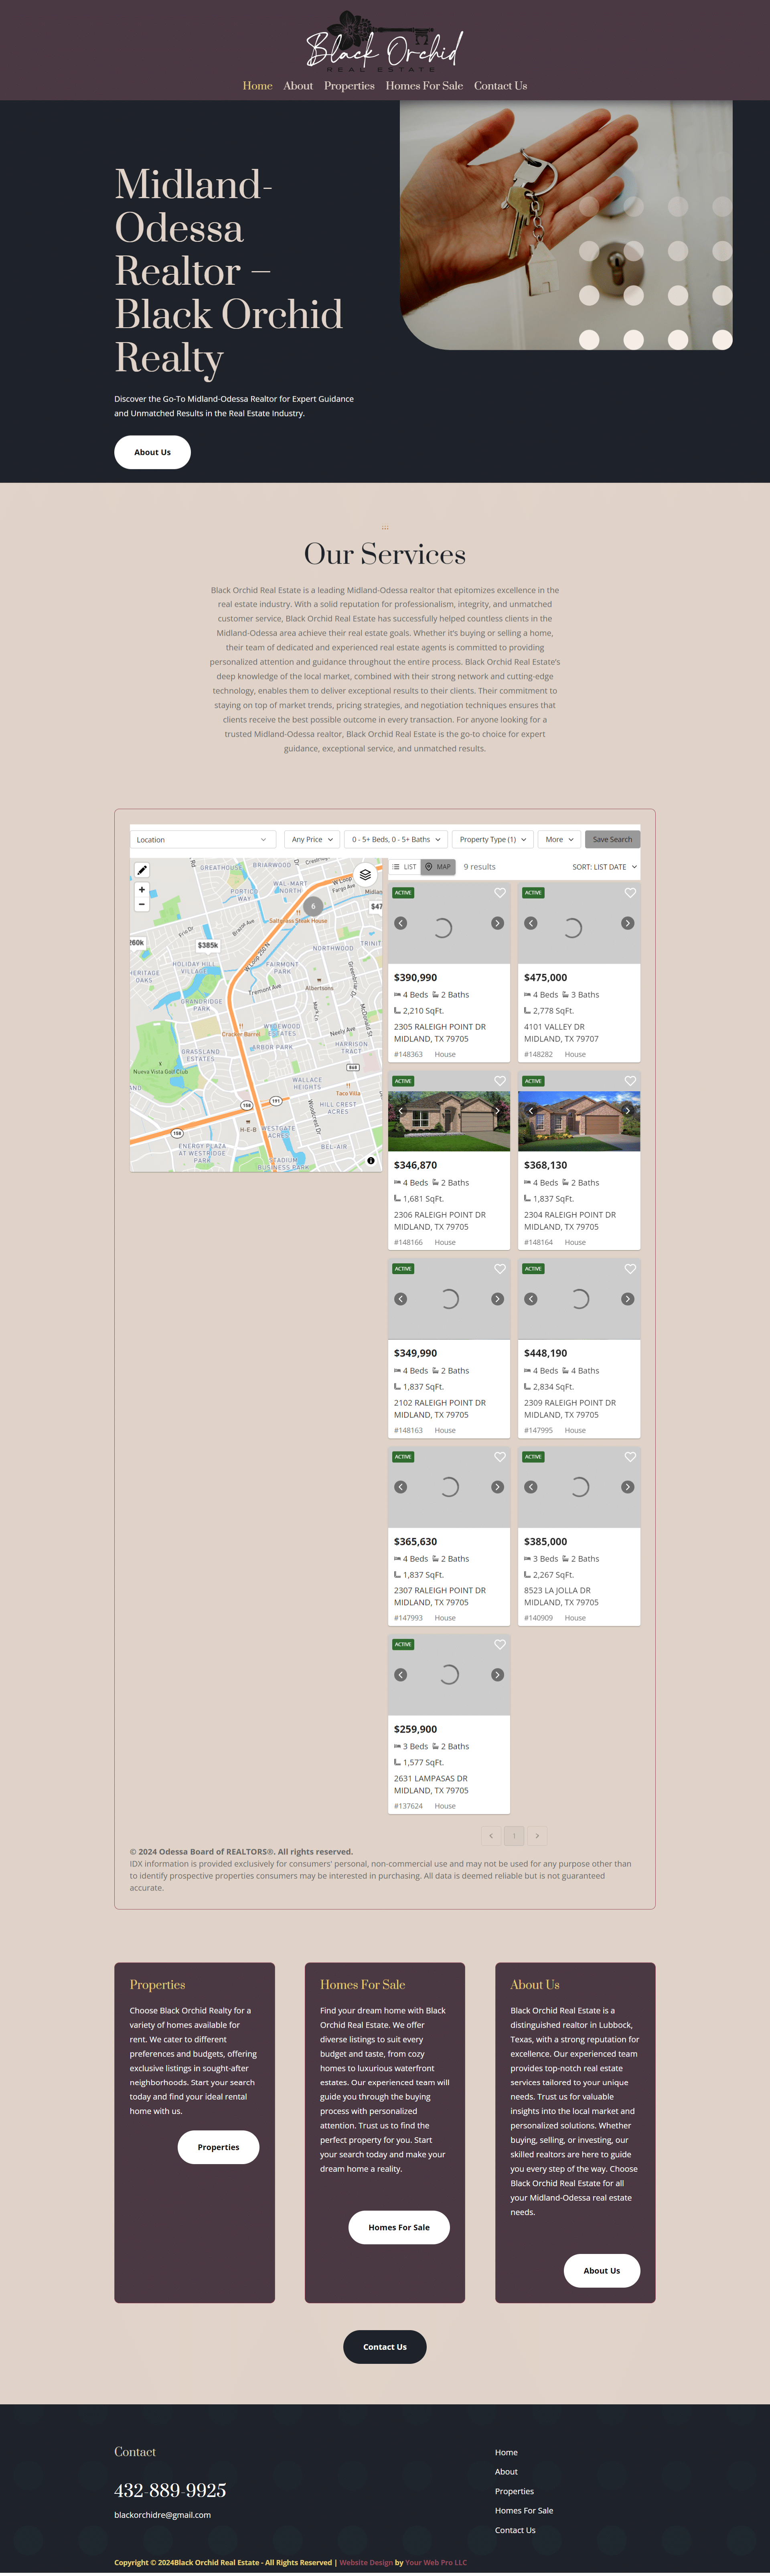770x2576 pixels.
Task: Open the Location dropdown
Action: (203, 840)
